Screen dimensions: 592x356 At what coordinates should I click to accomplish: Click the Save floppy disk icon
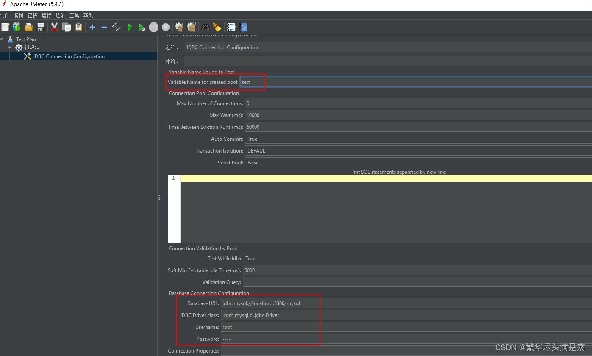41,28
